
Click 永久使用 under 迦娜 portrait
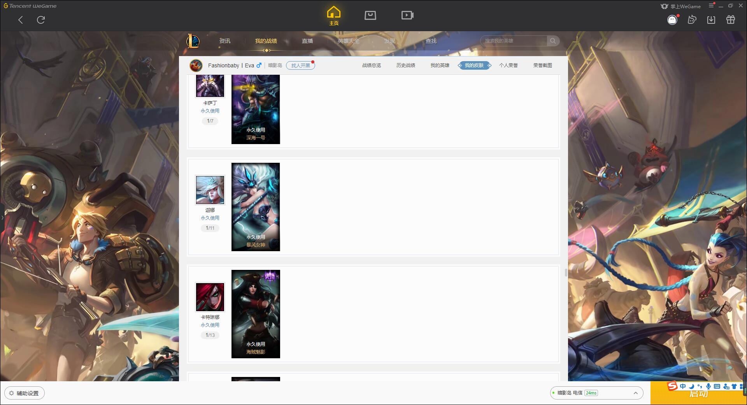pos(210,218)
